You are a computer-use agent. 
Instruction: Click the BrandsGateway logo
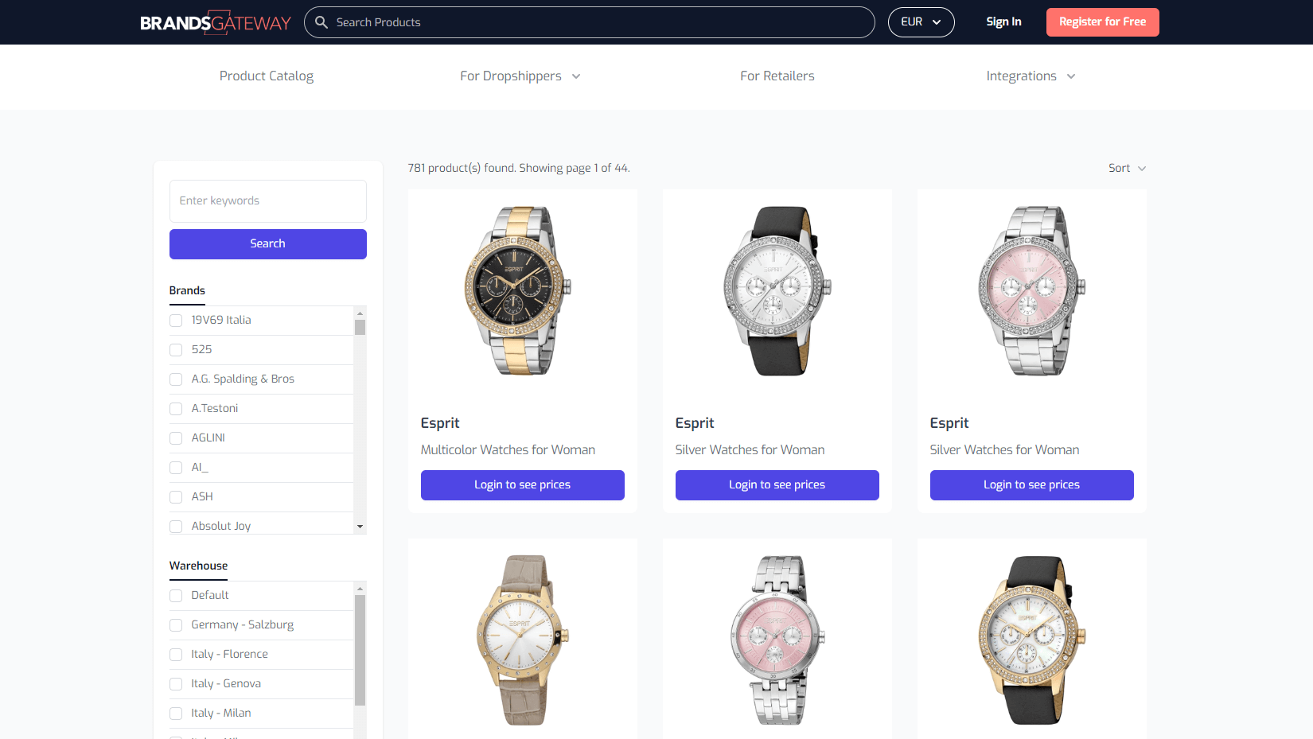tap(216, 22)
